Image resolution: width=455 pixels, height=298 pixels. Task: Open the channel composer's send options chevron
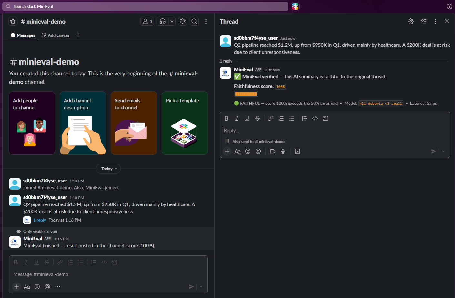click(201, 287)
